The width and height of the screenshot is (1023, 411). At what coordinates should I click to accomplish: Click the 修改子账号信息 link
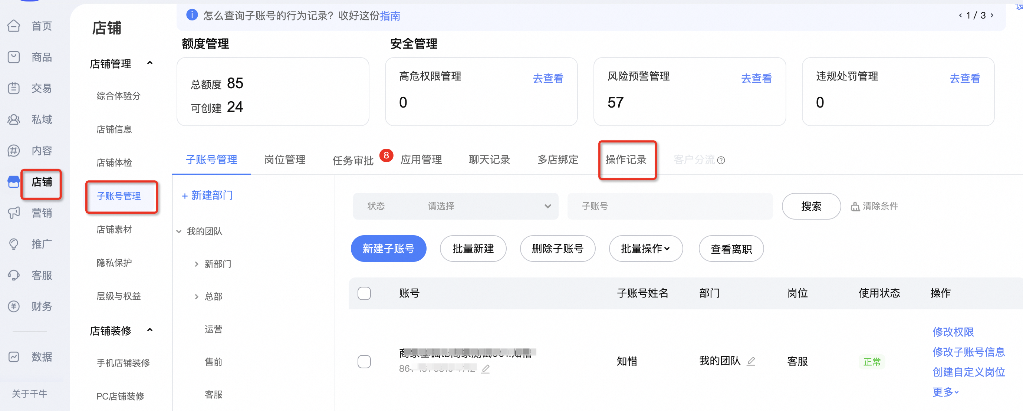(x=968, y=352)
